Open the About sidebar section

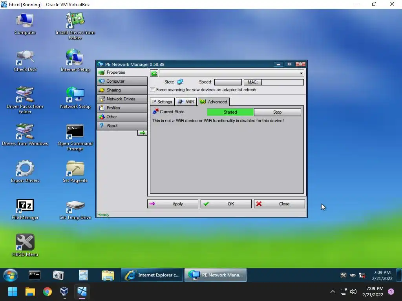tap(122, 126)
